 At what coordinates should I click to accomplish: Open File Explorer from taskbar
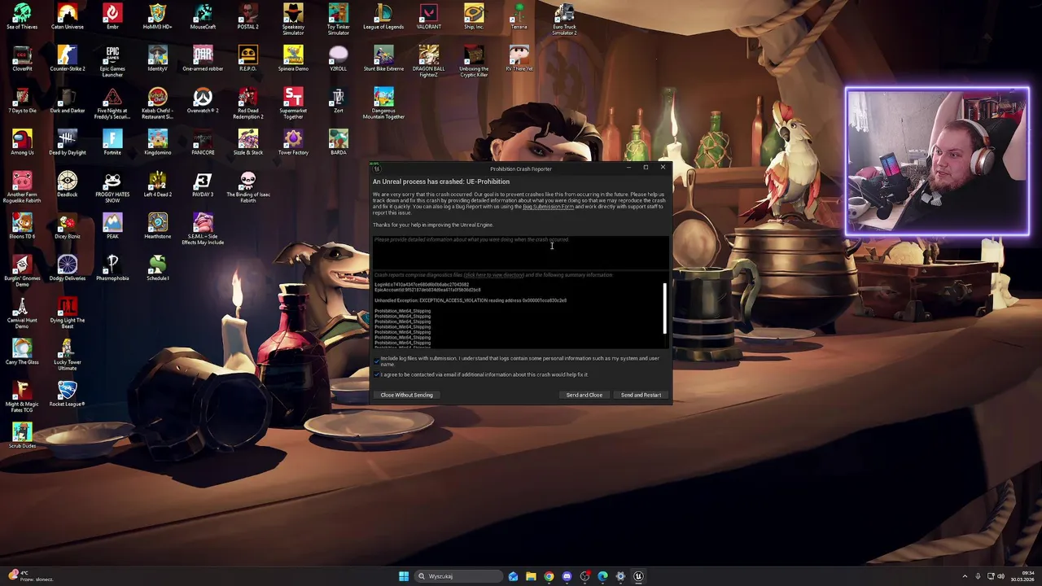pos(531,576)
